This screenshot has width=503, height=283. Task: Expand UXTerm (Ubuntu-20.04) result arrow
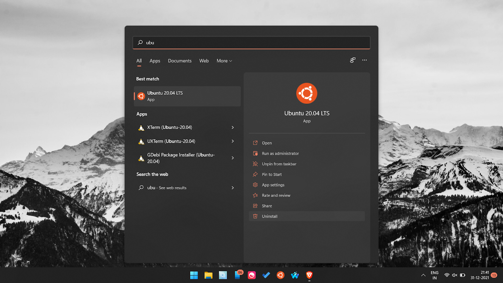[233, 141]
